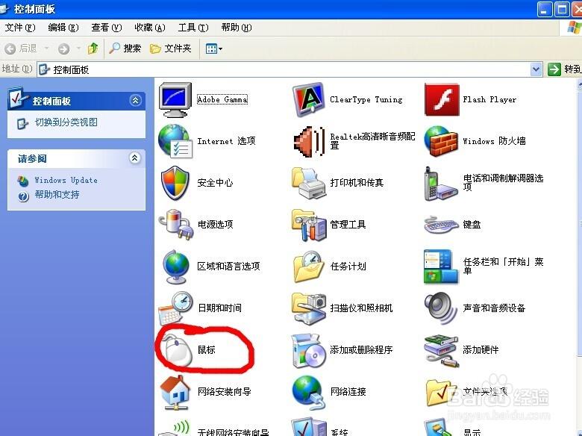Expand the address bar dropdown arrow
Screen dimensions: 582x436
point(536,69)
